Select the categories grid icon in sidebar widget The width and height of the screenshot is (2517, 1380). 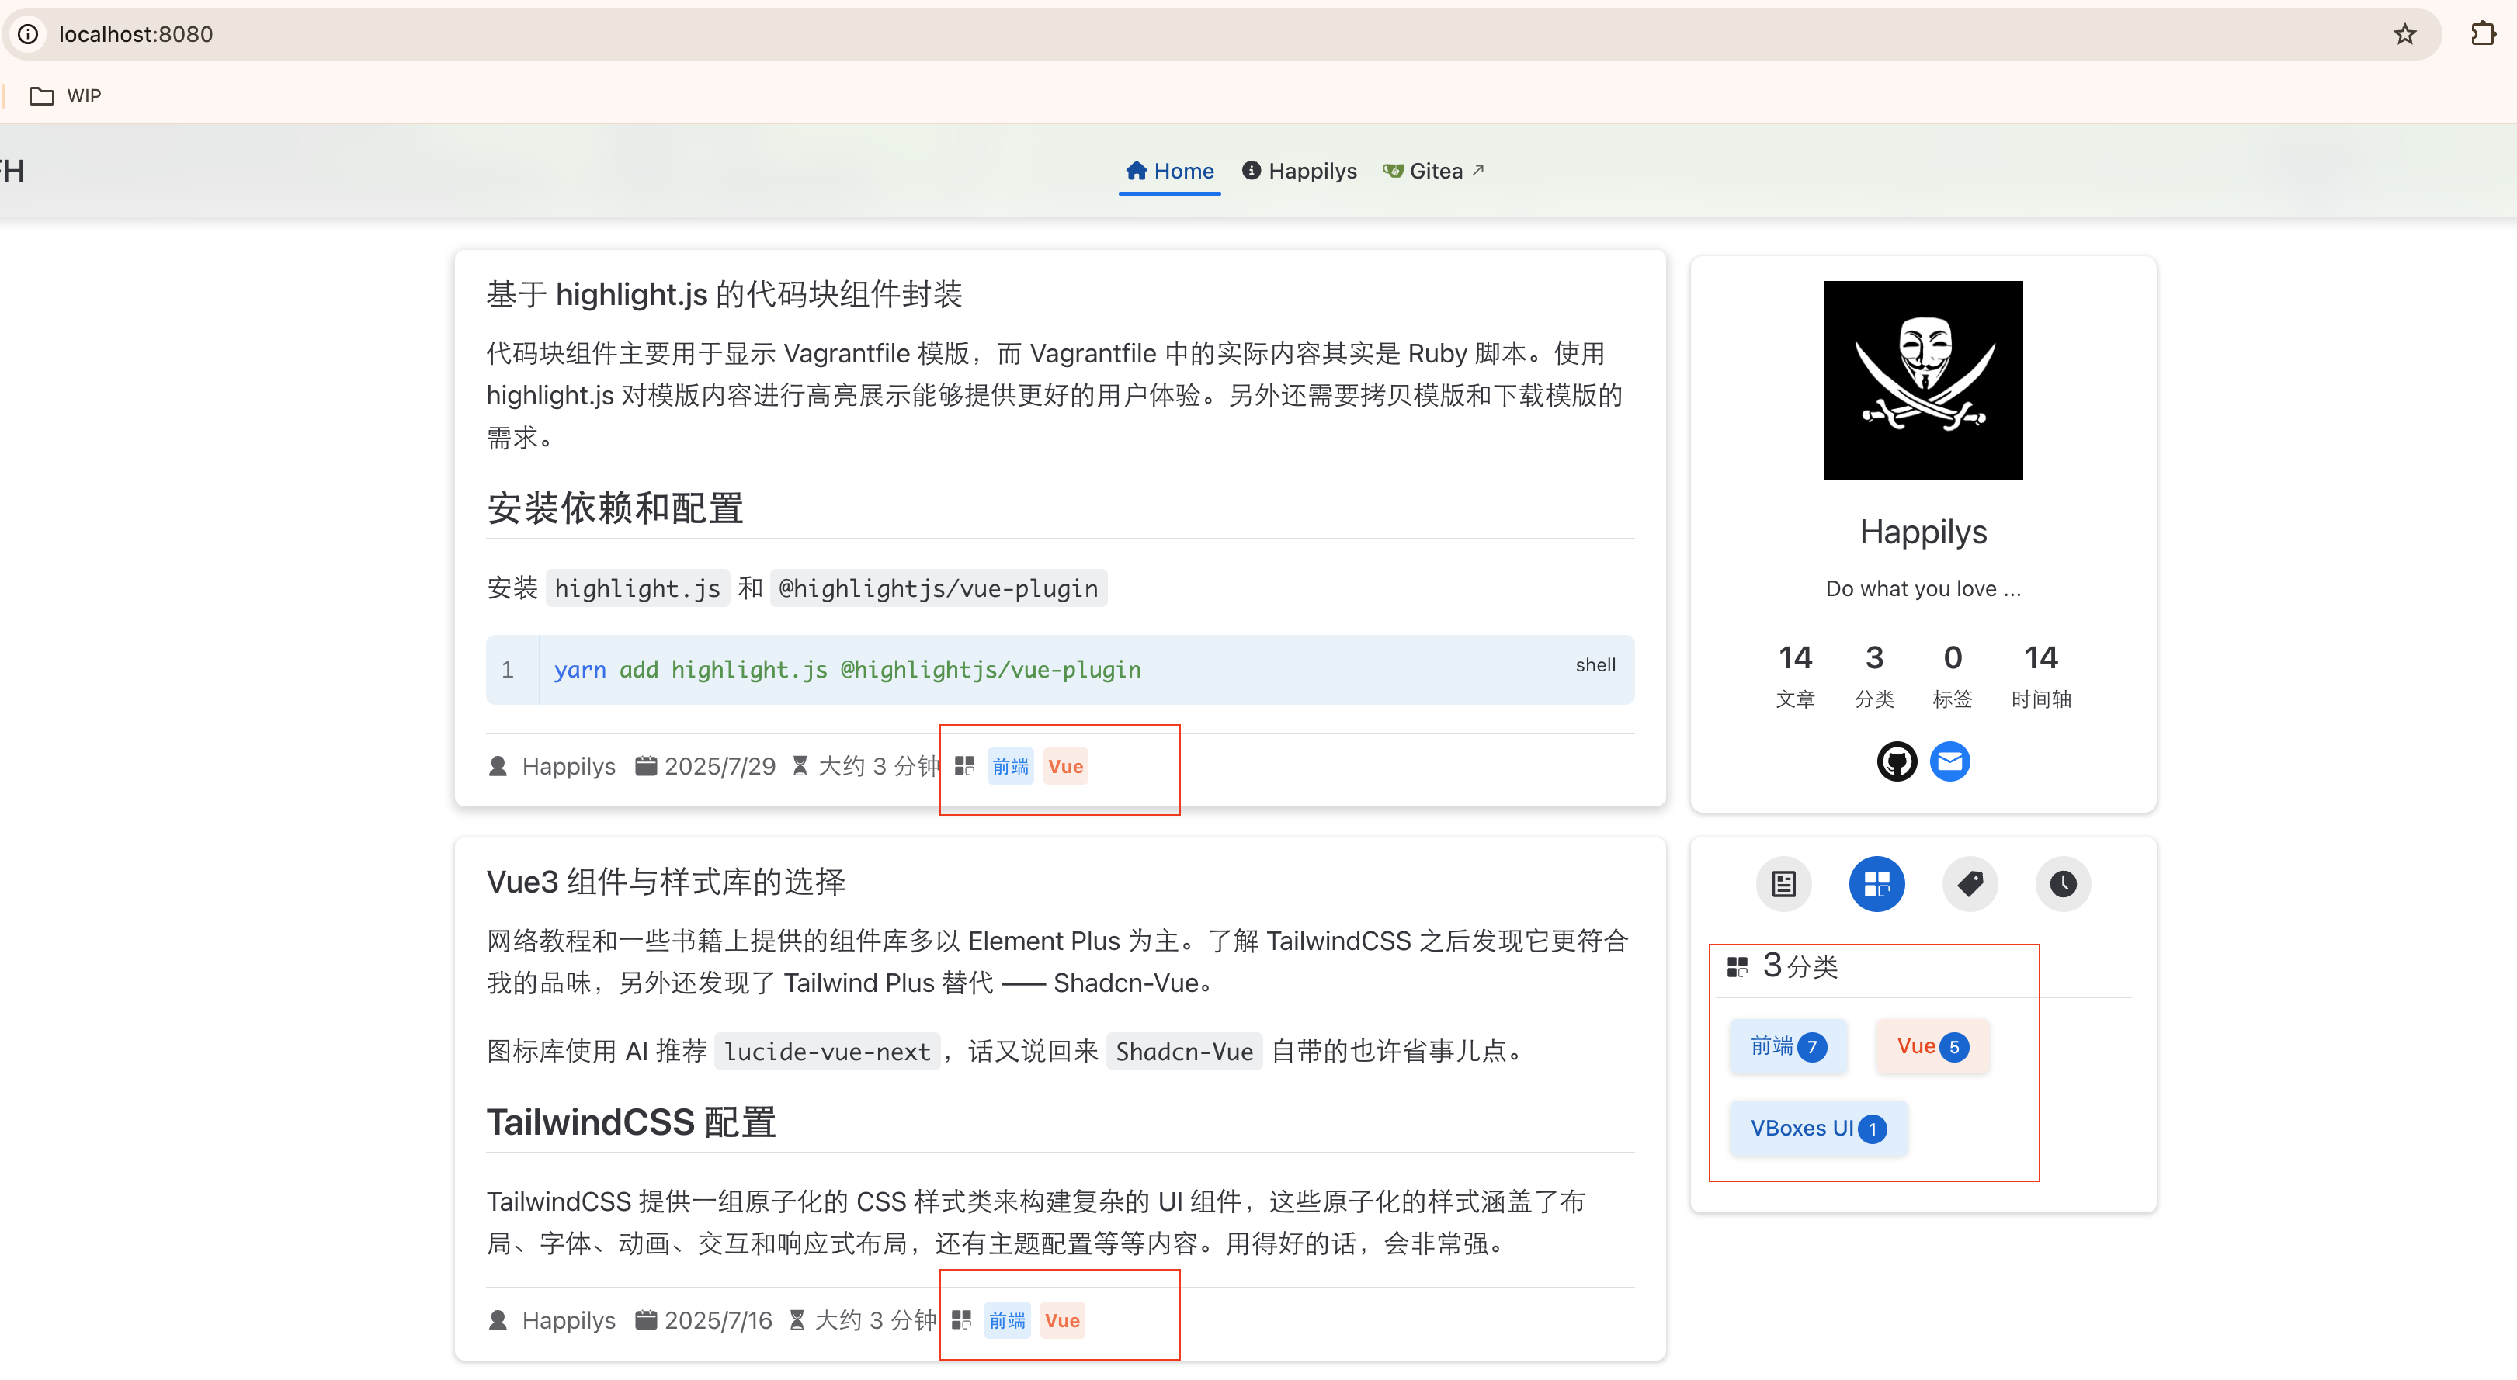click(1876, 884)
